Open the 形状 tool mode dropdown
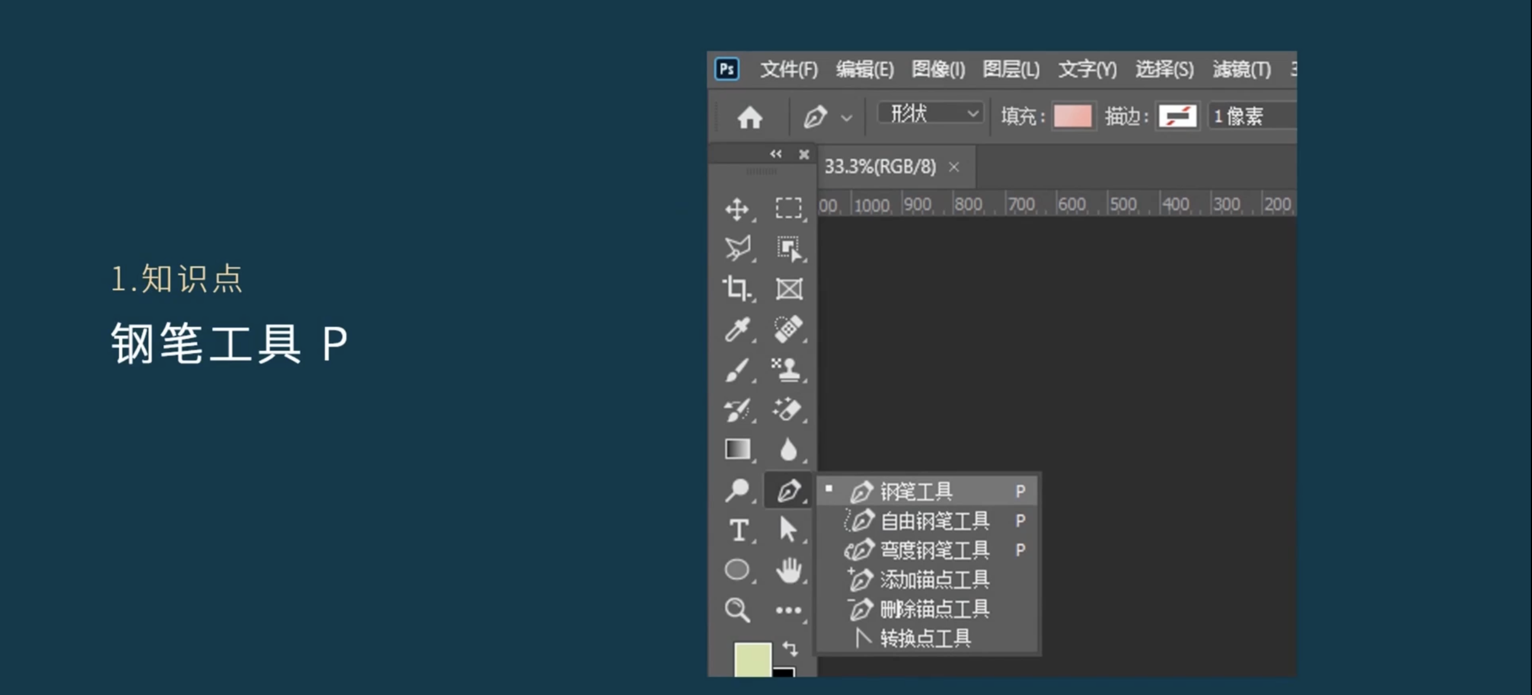 tap(930, 113)
